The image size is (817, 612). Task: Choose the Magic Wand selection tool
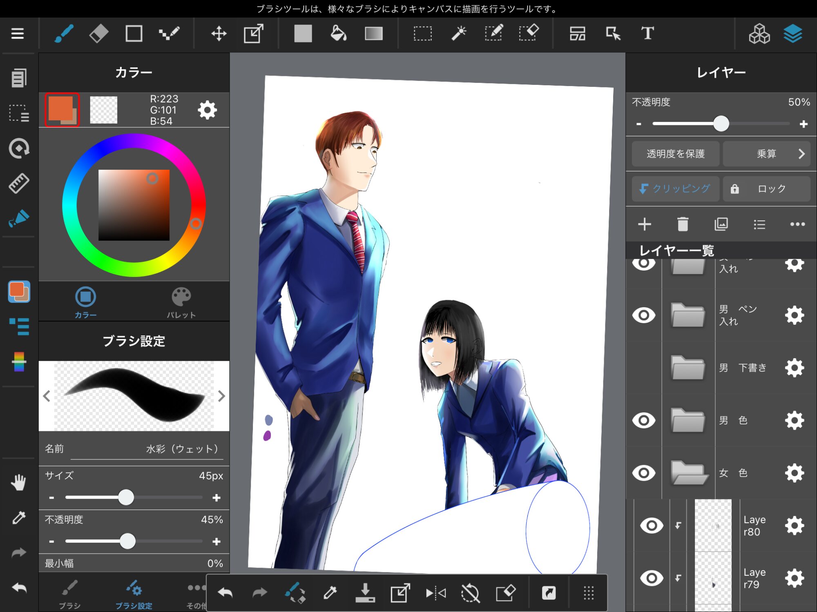(x=458, y=33)
